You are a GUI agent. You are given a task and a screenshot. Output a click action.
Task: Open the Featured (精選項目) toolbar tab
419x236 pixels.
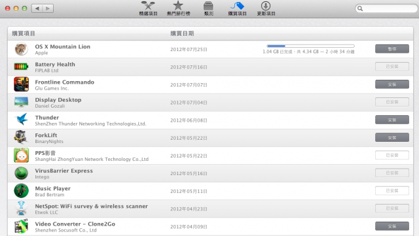(148, 8)
